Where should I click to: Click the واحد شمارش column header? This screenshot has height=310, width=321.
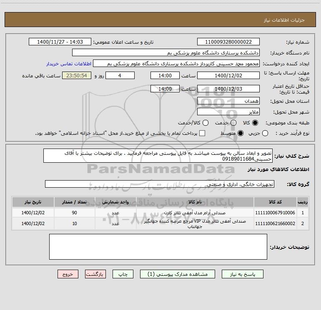pyautogui.click(x=115, y=202)
